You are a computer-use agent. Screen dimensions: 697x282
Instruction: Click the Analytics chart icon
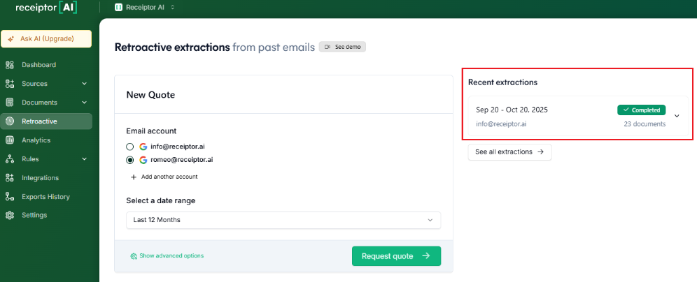[10, 140]
